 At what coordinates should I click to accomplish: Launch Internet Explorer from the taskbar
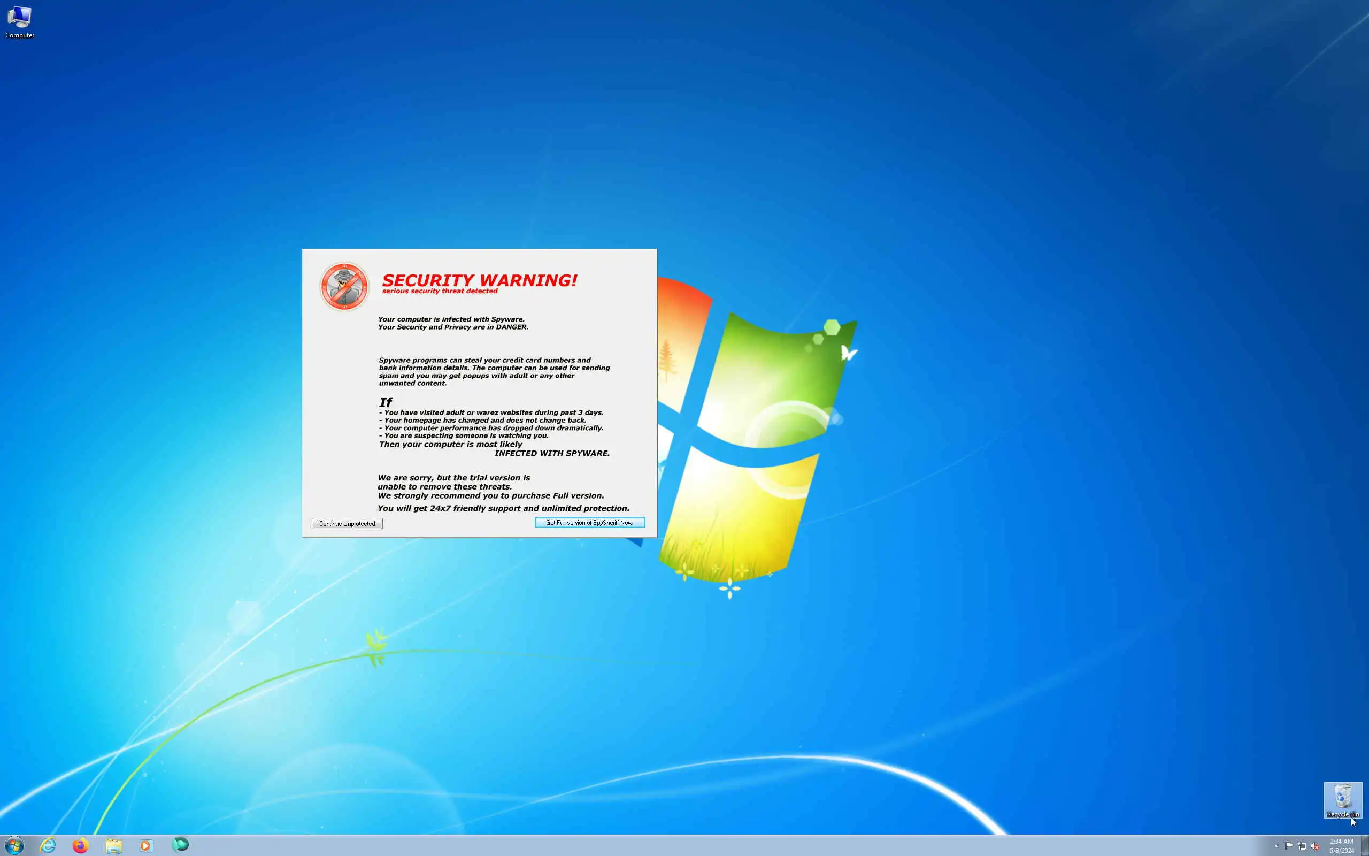pyautogui.click(x=48, y=845)
